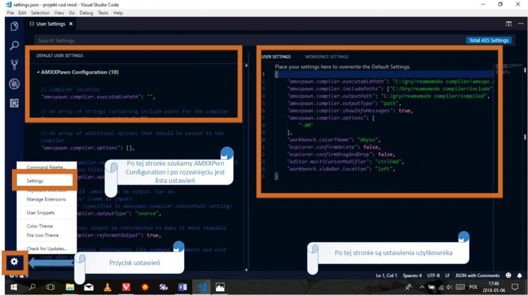Collapse AMXXPawn Configuration section
528x295 pixels.
click(x=38, y=72)
